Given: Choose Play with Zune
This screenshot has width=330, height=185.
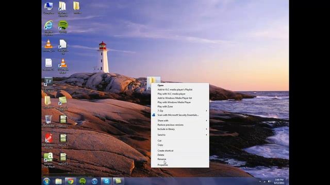Looking at the screenshot, I should 180,106.
